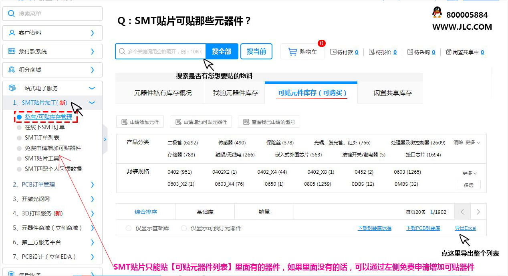Click the 积分商城 sidebar icon
This screenshot has height=276, width=508.
tap(11, 70)
